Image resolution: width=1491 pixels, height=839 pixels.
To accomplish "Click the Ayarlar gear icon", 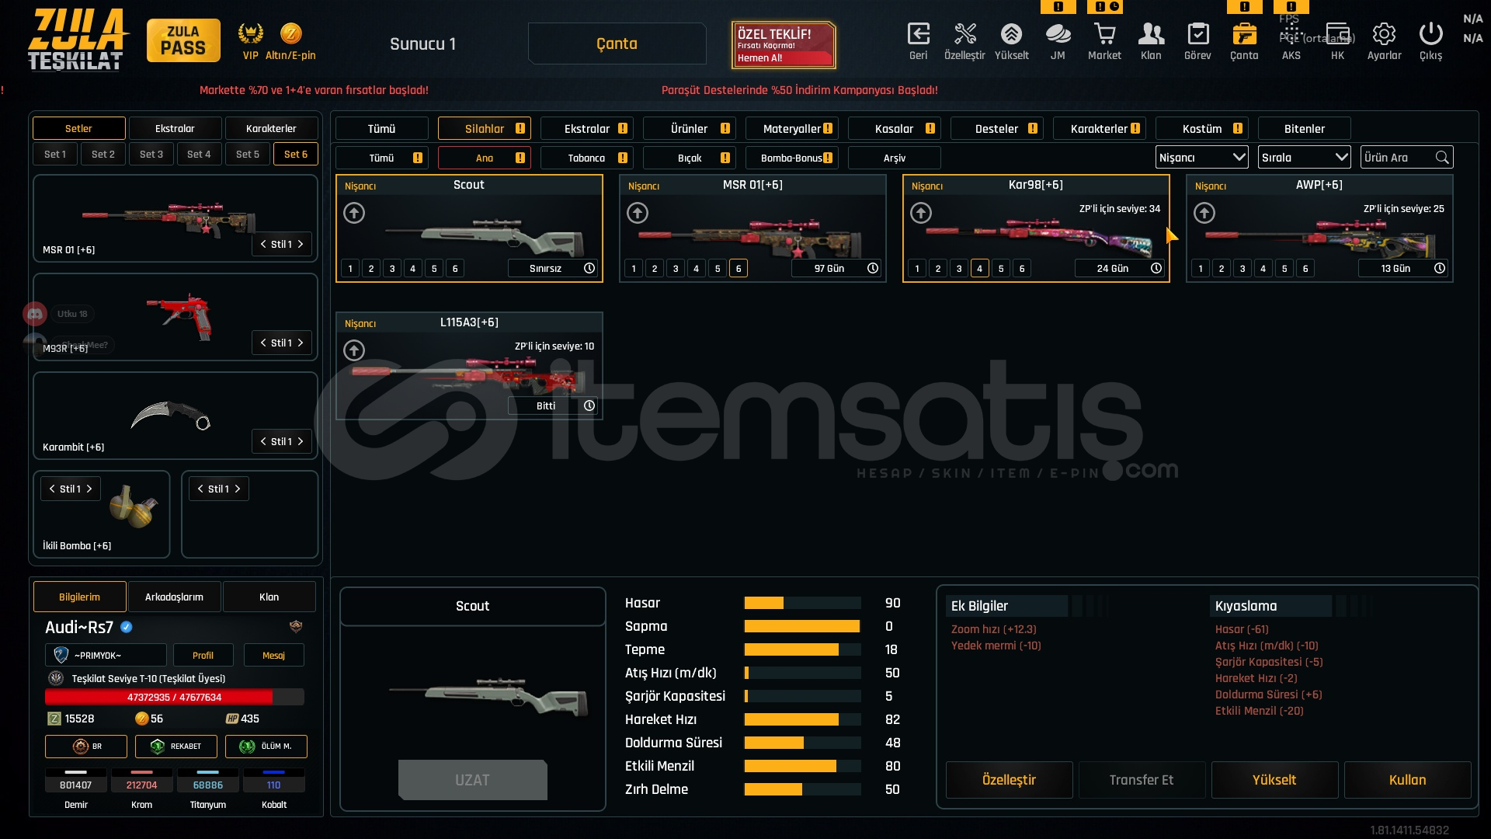I will point(1384,35).
